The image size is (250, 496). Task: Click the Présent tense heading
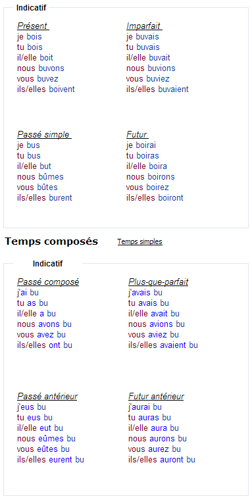click(32, 26)
